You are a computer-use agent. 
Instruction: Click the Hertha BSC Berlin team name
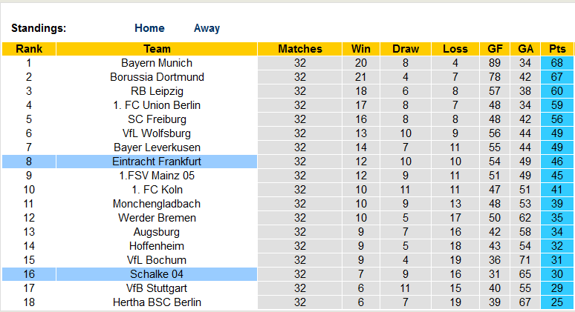(157, 302)
